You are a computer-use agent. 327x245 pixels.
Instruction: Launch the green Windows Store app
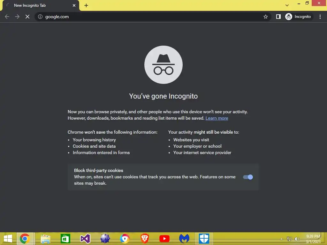(x=65, y=239)
